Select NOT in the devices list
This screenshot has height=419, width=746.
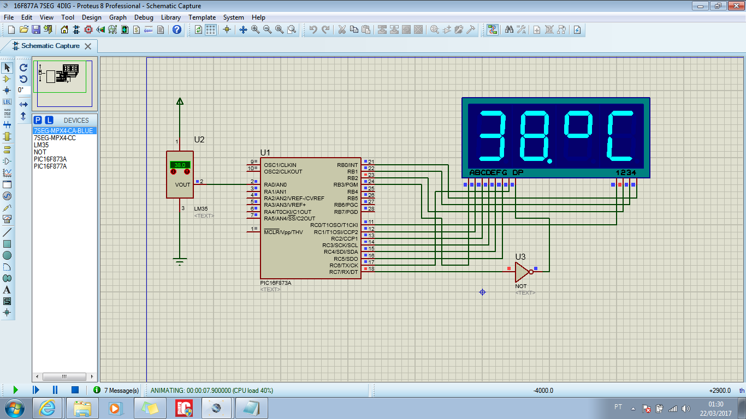[x=64, y=152]
